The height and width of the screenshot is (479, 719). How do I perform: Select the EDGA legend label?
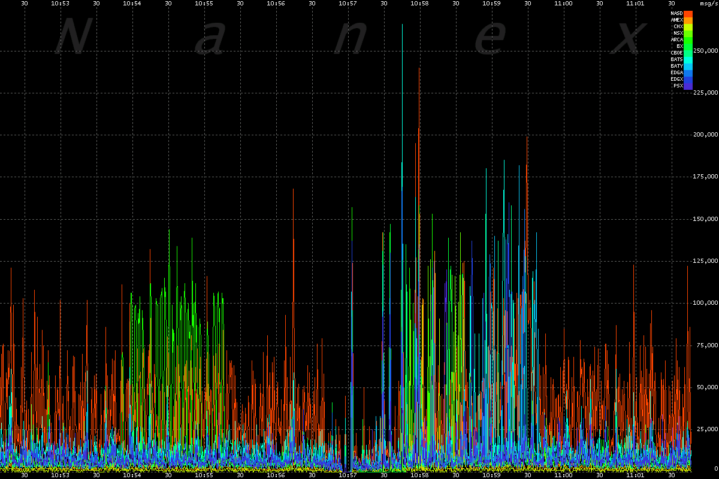[x=677, y=72]
